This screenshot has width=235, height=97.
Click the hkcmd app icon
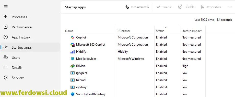click(72, 80)
